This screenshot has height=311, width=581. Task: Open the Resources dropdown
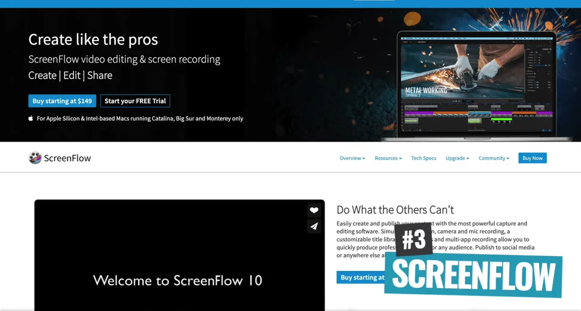coord(388,158)
